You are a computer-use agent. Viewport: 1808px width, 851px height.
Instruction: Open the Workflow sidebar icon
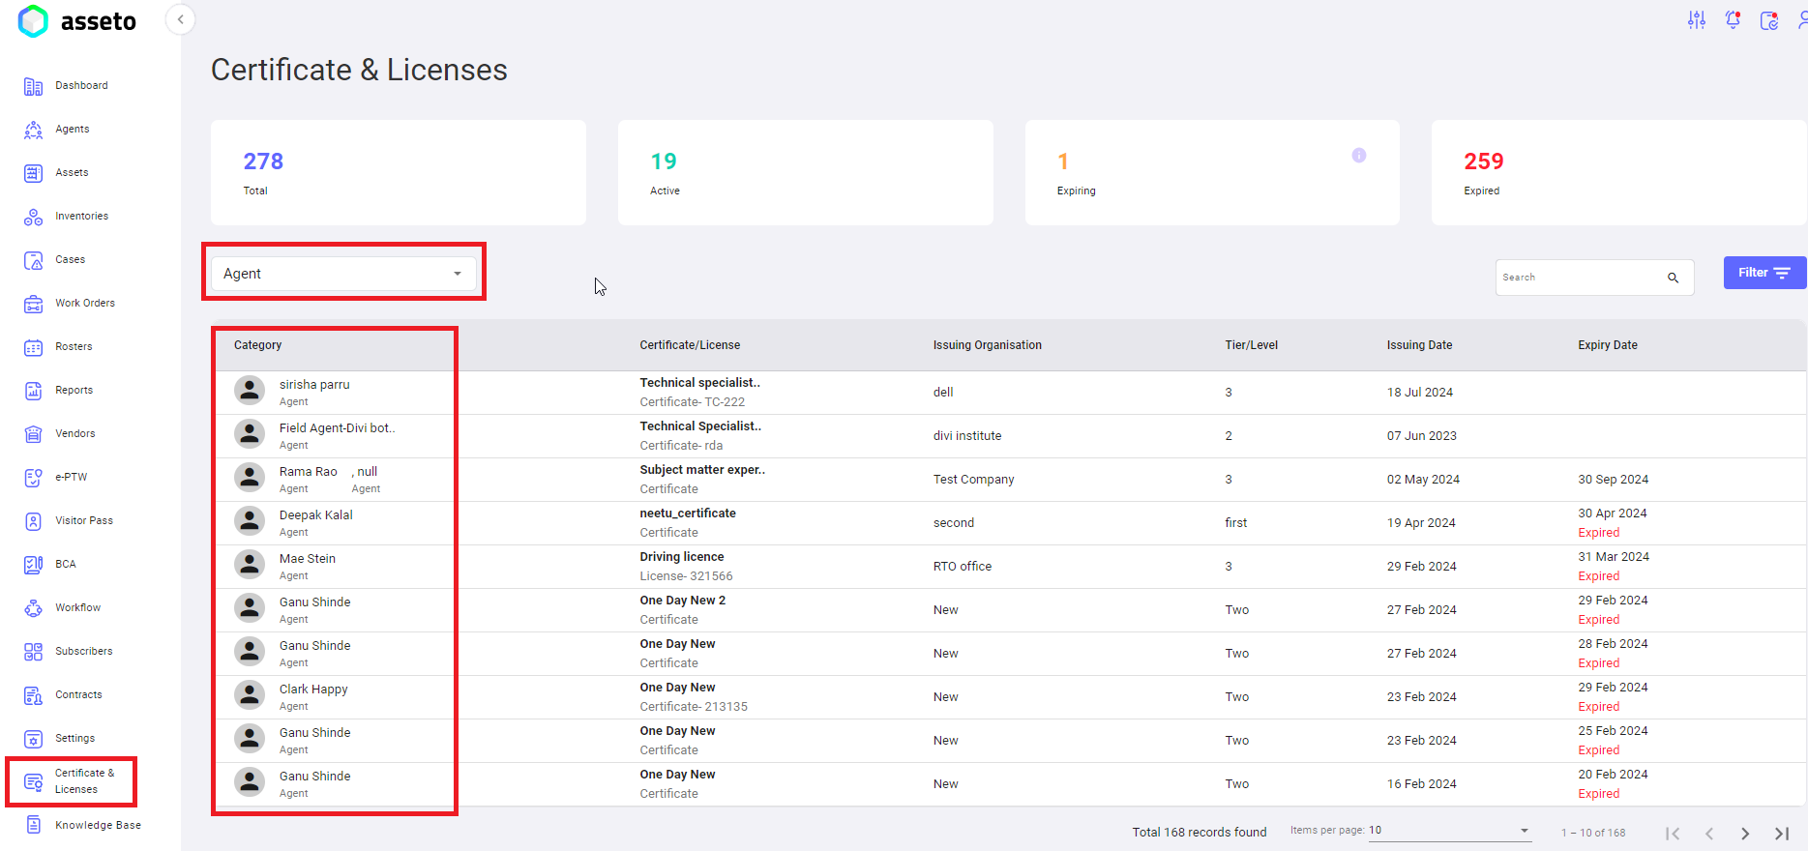pyautogui.click(x=33, y=608)
